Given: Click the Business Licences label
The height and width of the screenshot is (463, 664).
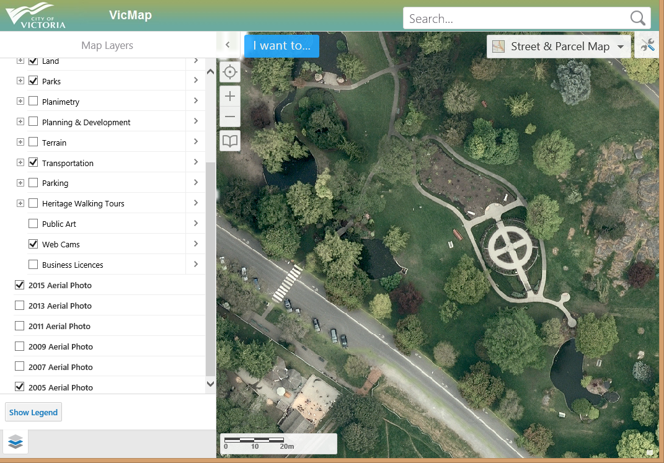Looking at the screenshot, I should [73, 265].
